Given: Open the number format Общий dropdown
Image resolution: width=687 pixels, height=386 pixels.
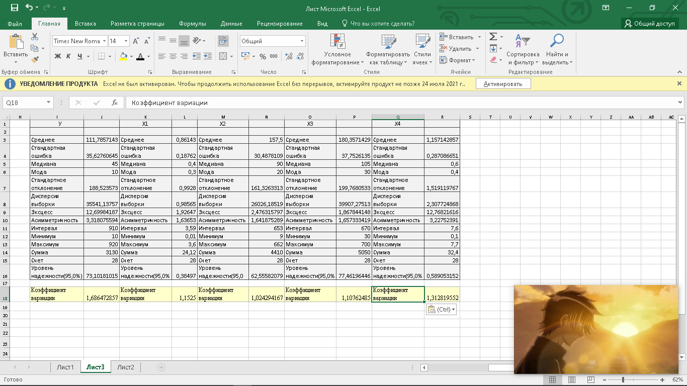Looking at the screenshot, I should [x=302, y=41].
